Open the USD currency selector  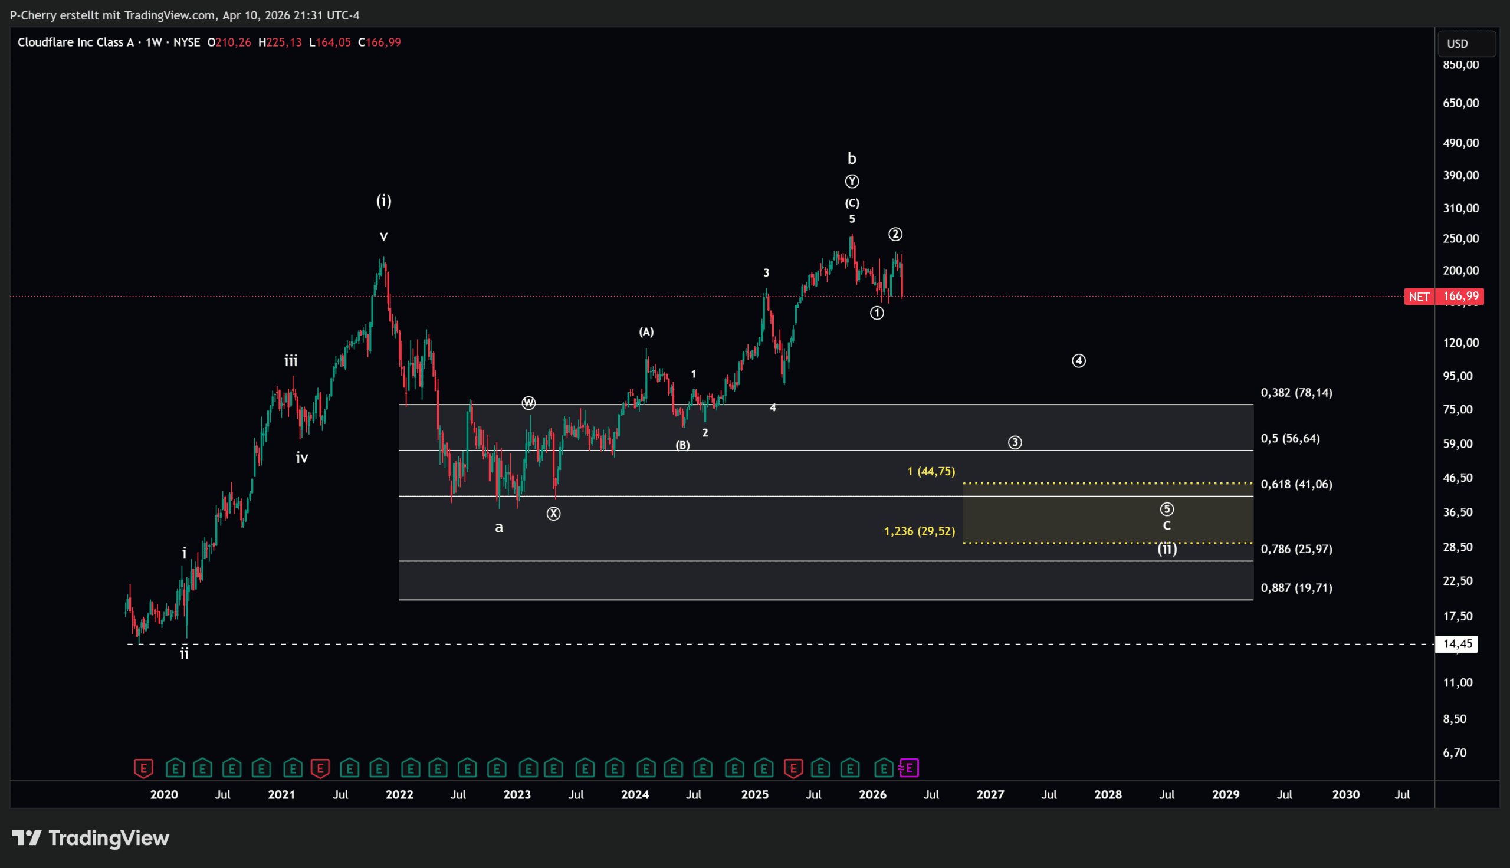[1466, 44]
